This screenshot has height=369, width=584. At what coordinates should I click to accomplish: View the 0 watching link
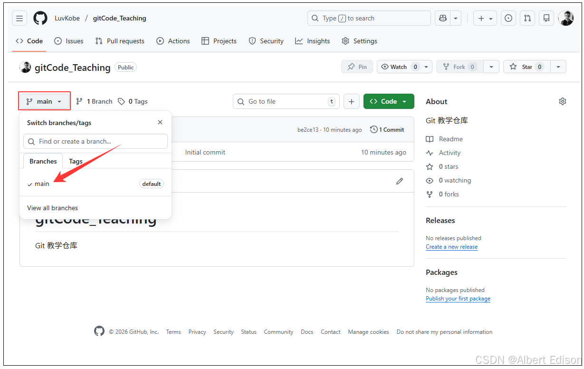point(449,180)
